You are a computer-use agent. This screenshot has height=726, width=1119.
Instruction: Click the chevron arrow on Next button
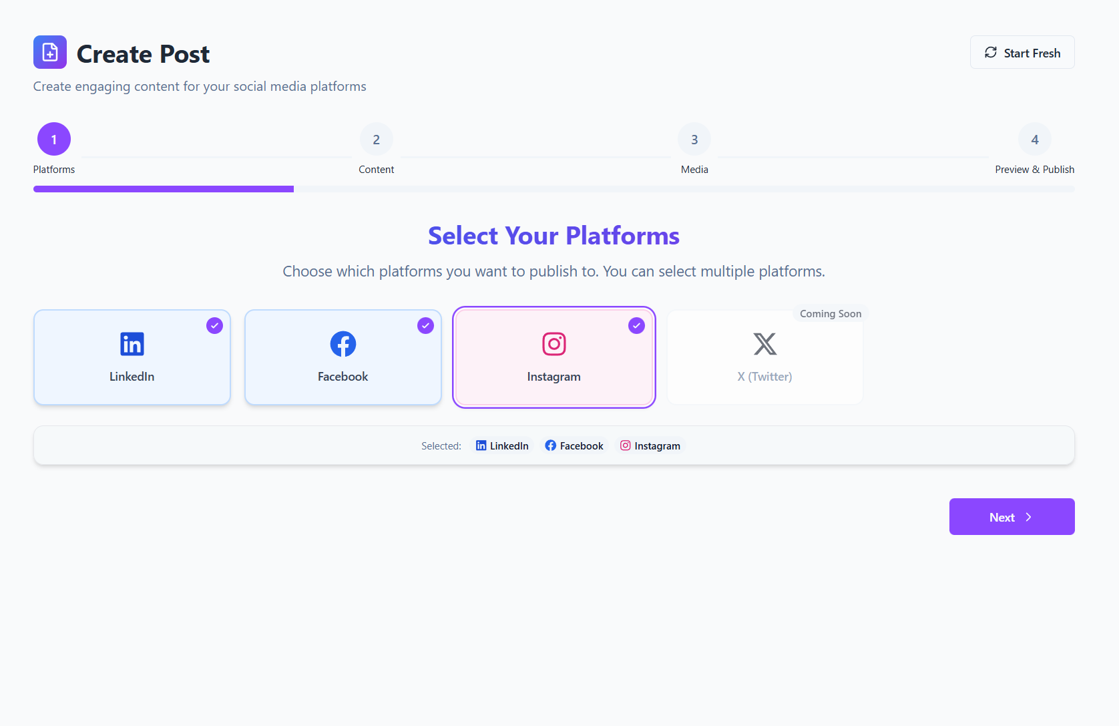(1028, 517)
